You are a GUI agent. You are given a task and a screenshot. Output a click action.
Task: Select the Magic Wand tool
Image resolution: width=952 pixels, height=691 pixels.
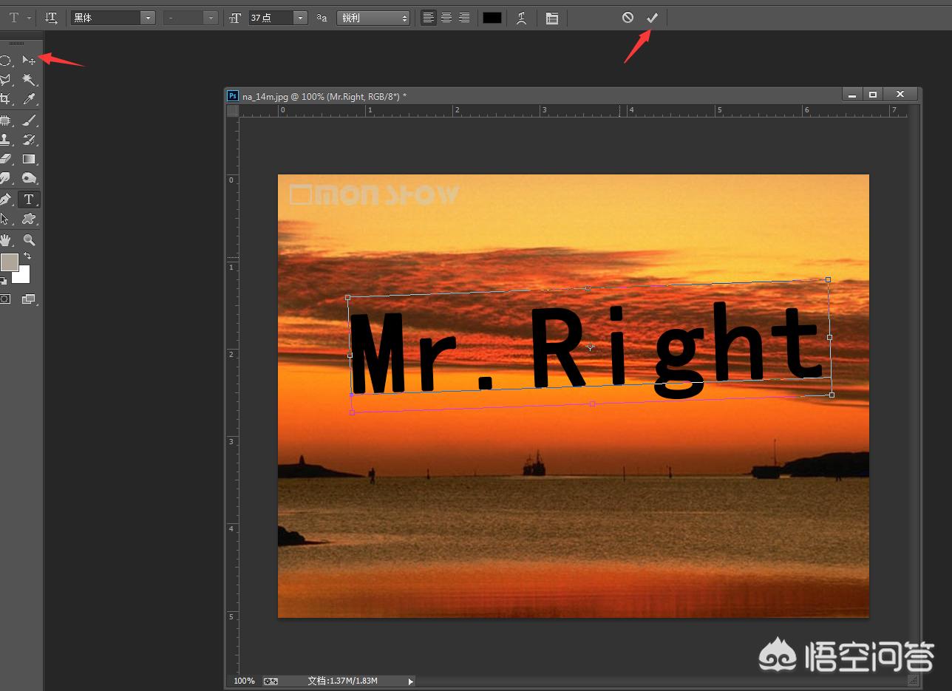(x=29, y=79)
